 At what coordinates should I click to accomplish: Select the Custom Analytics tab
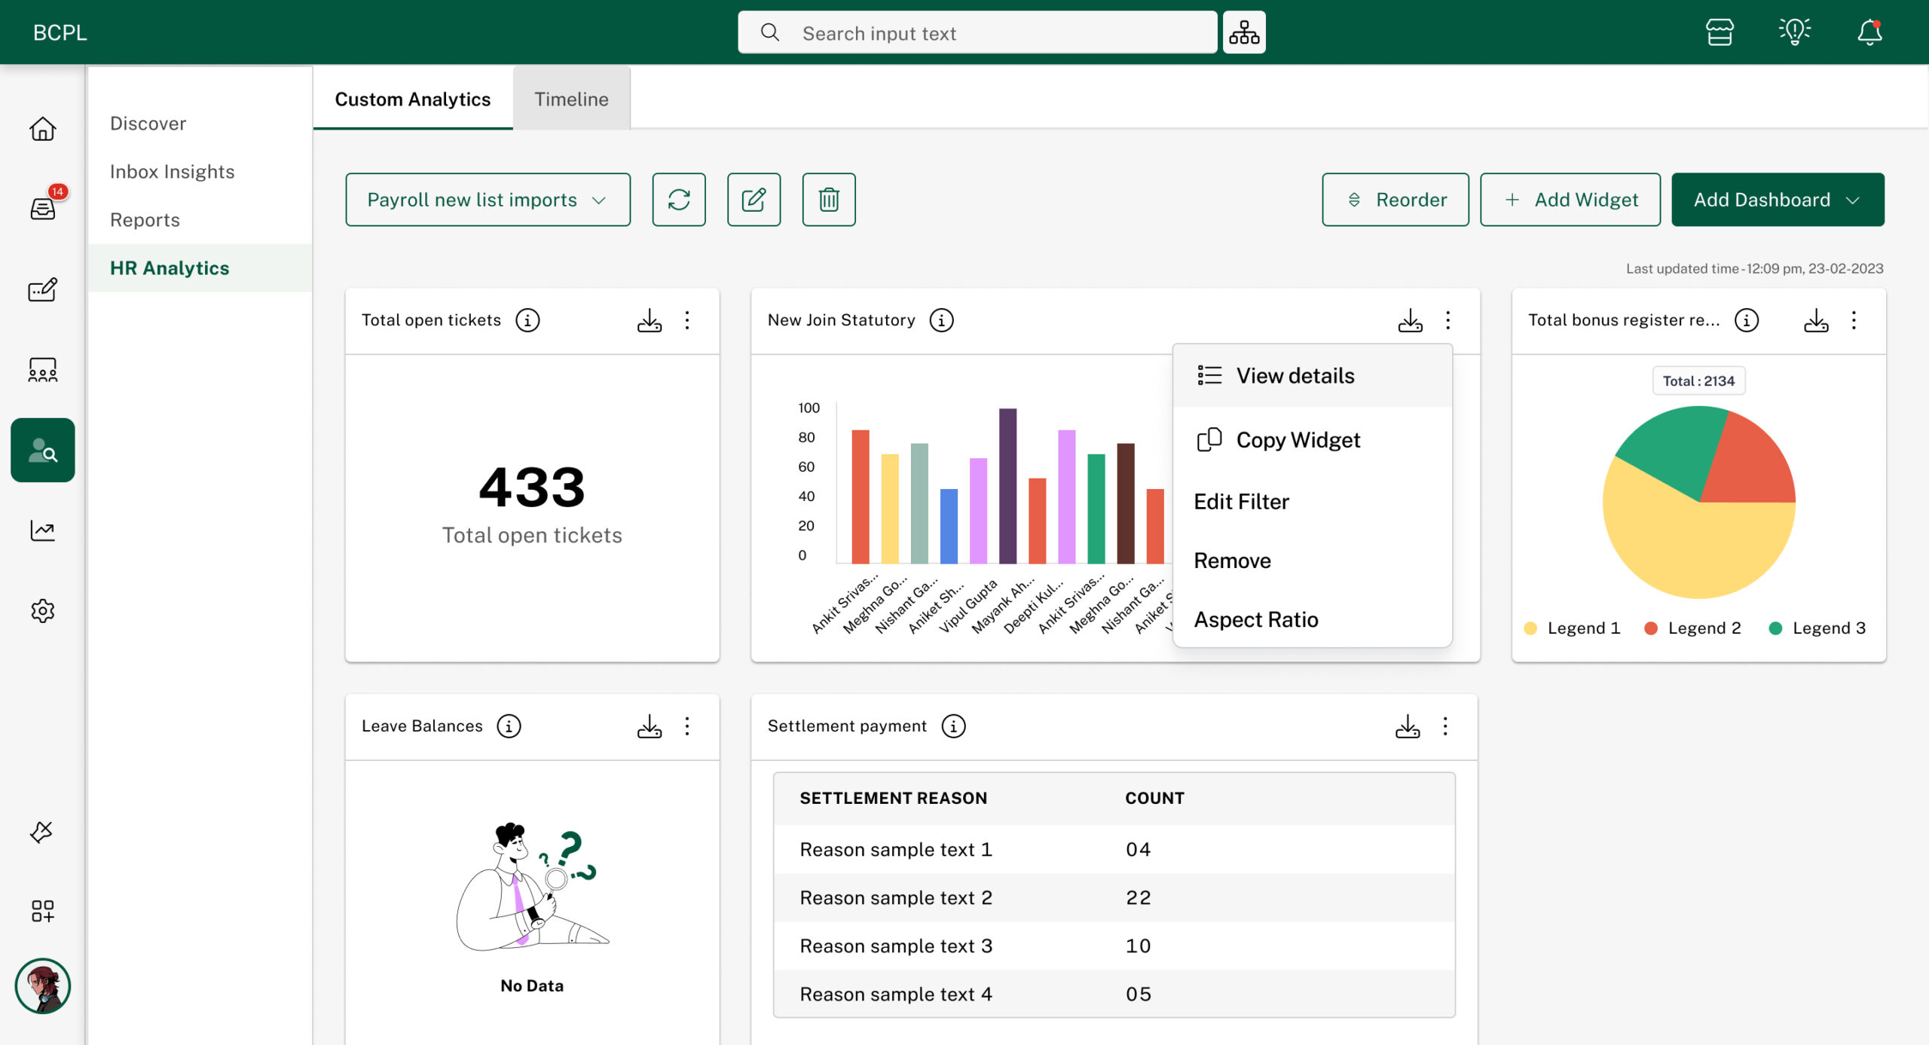coord(411,98)
